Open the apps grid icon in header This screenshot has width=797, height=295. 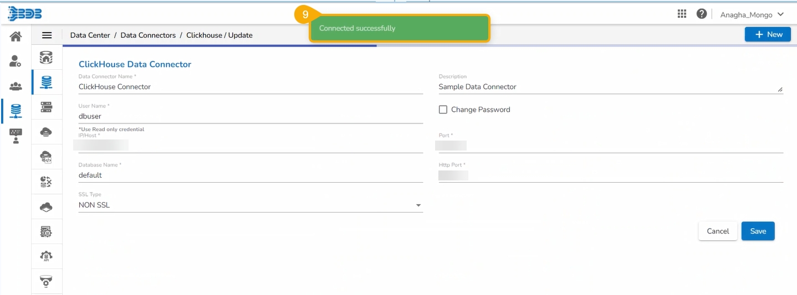pyautogui.click(x=682, y=14)
